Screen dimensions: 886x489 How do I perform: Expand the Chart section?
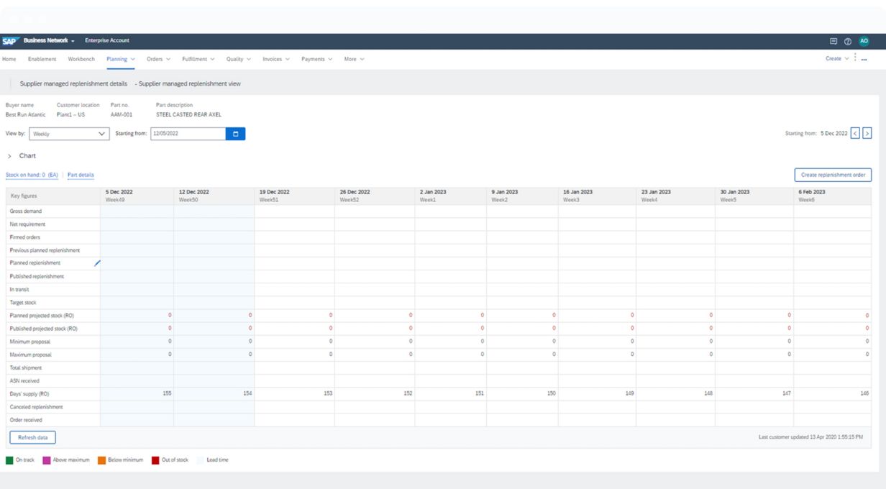pyautogui.click(x=9, y=156)
